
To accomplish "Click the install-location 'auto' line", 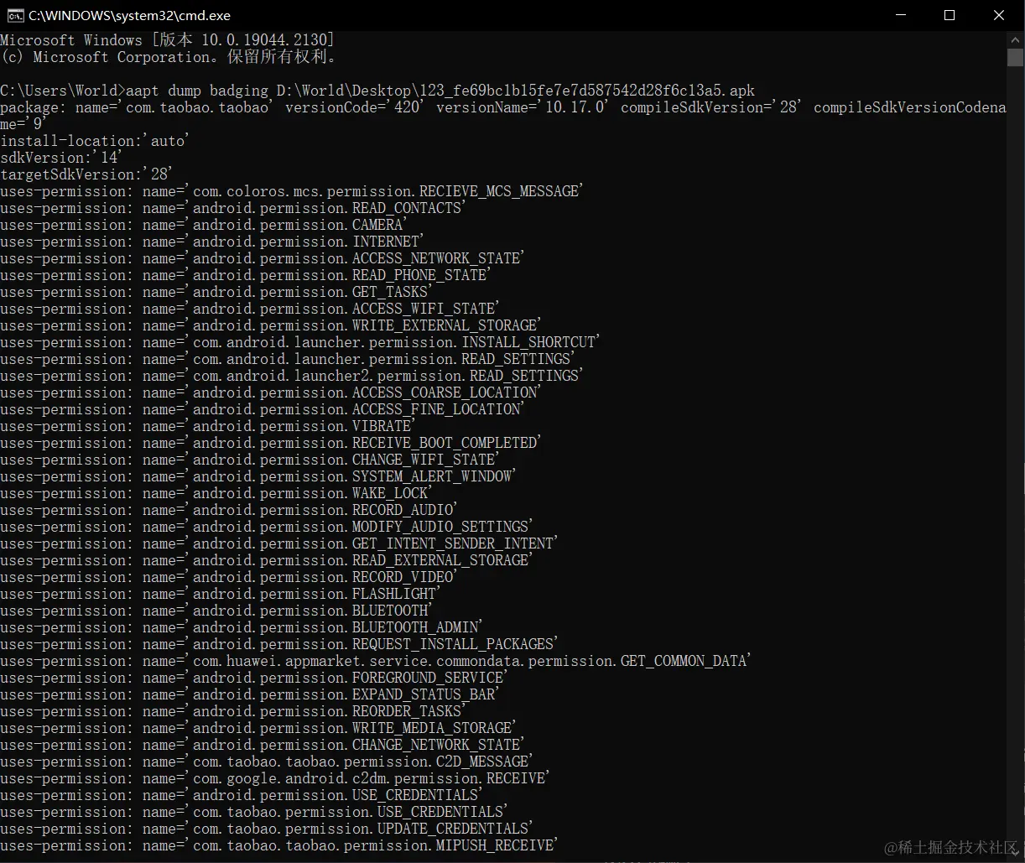I will tap(95, 141).
